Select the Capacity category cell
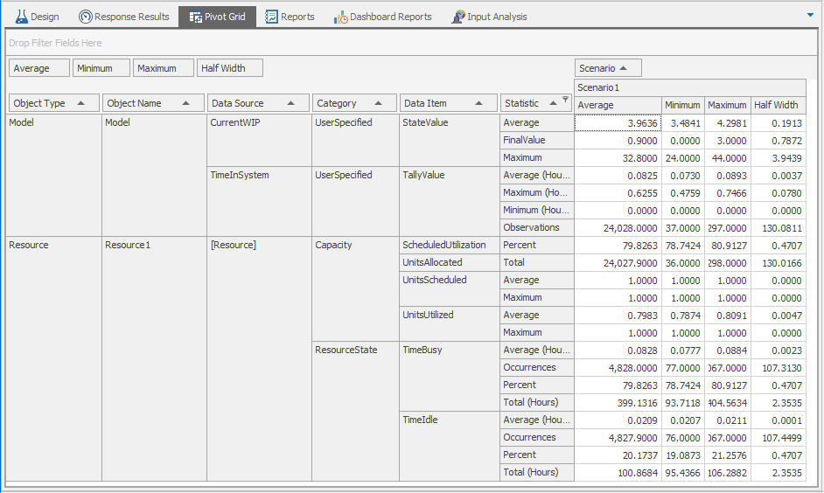The image size is (824, 493). coord(355,288)
